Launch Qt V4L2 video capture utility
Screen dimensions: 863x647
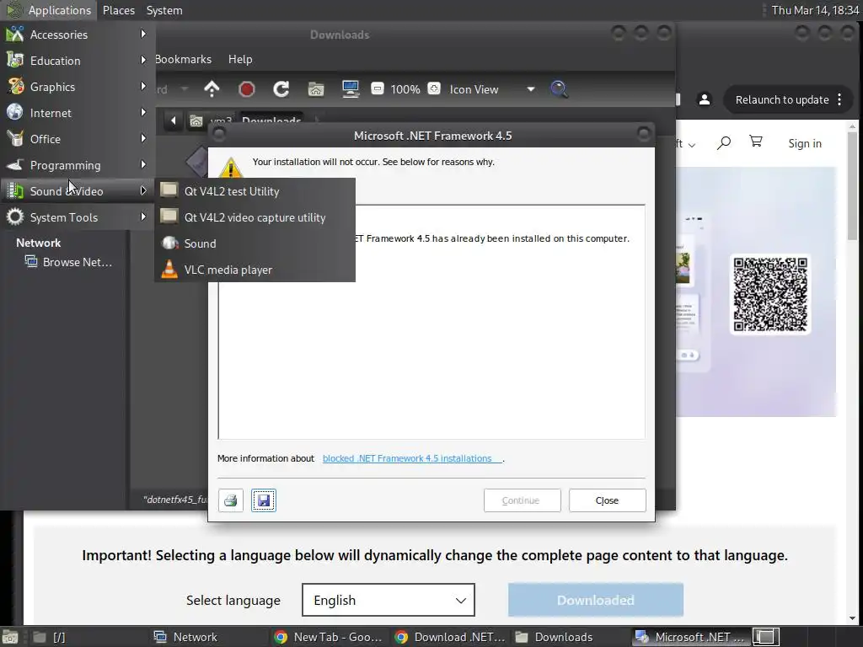pos(255,217)
